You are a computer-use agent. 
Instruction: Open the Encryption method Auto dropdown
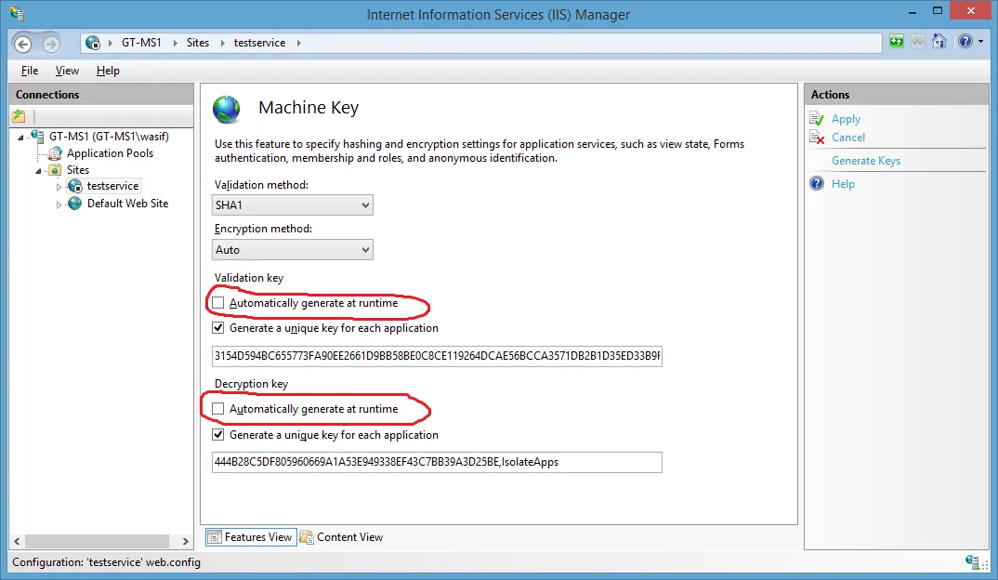click(293, 250)
